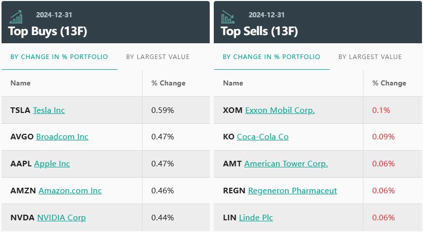
Task: Switch Top Buys to 'By Largest Value' tab
Action: click(x=158, y=57)
